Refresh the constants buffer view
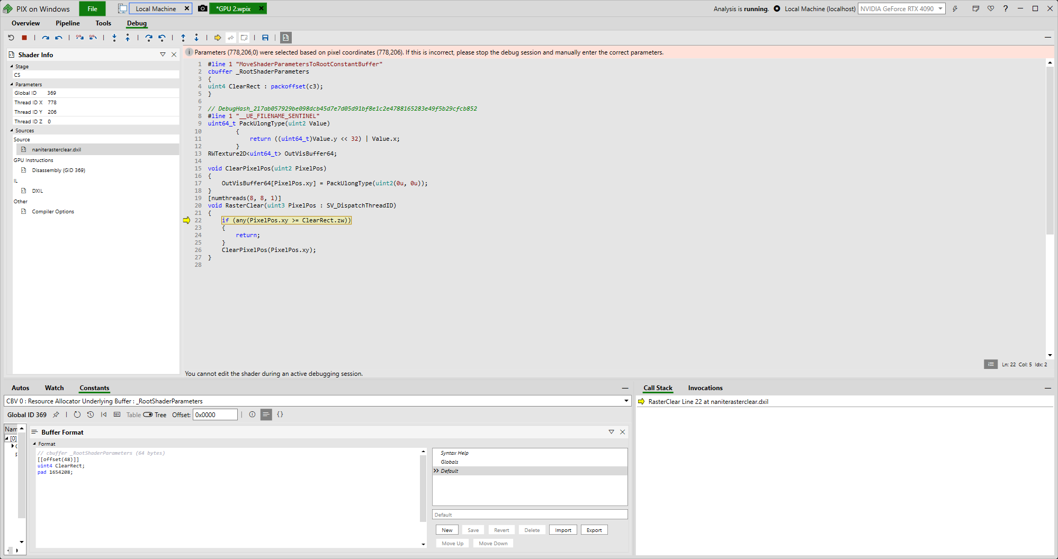Image resolution: width=1058 pixels, height=559 pixels. (77, 414)
